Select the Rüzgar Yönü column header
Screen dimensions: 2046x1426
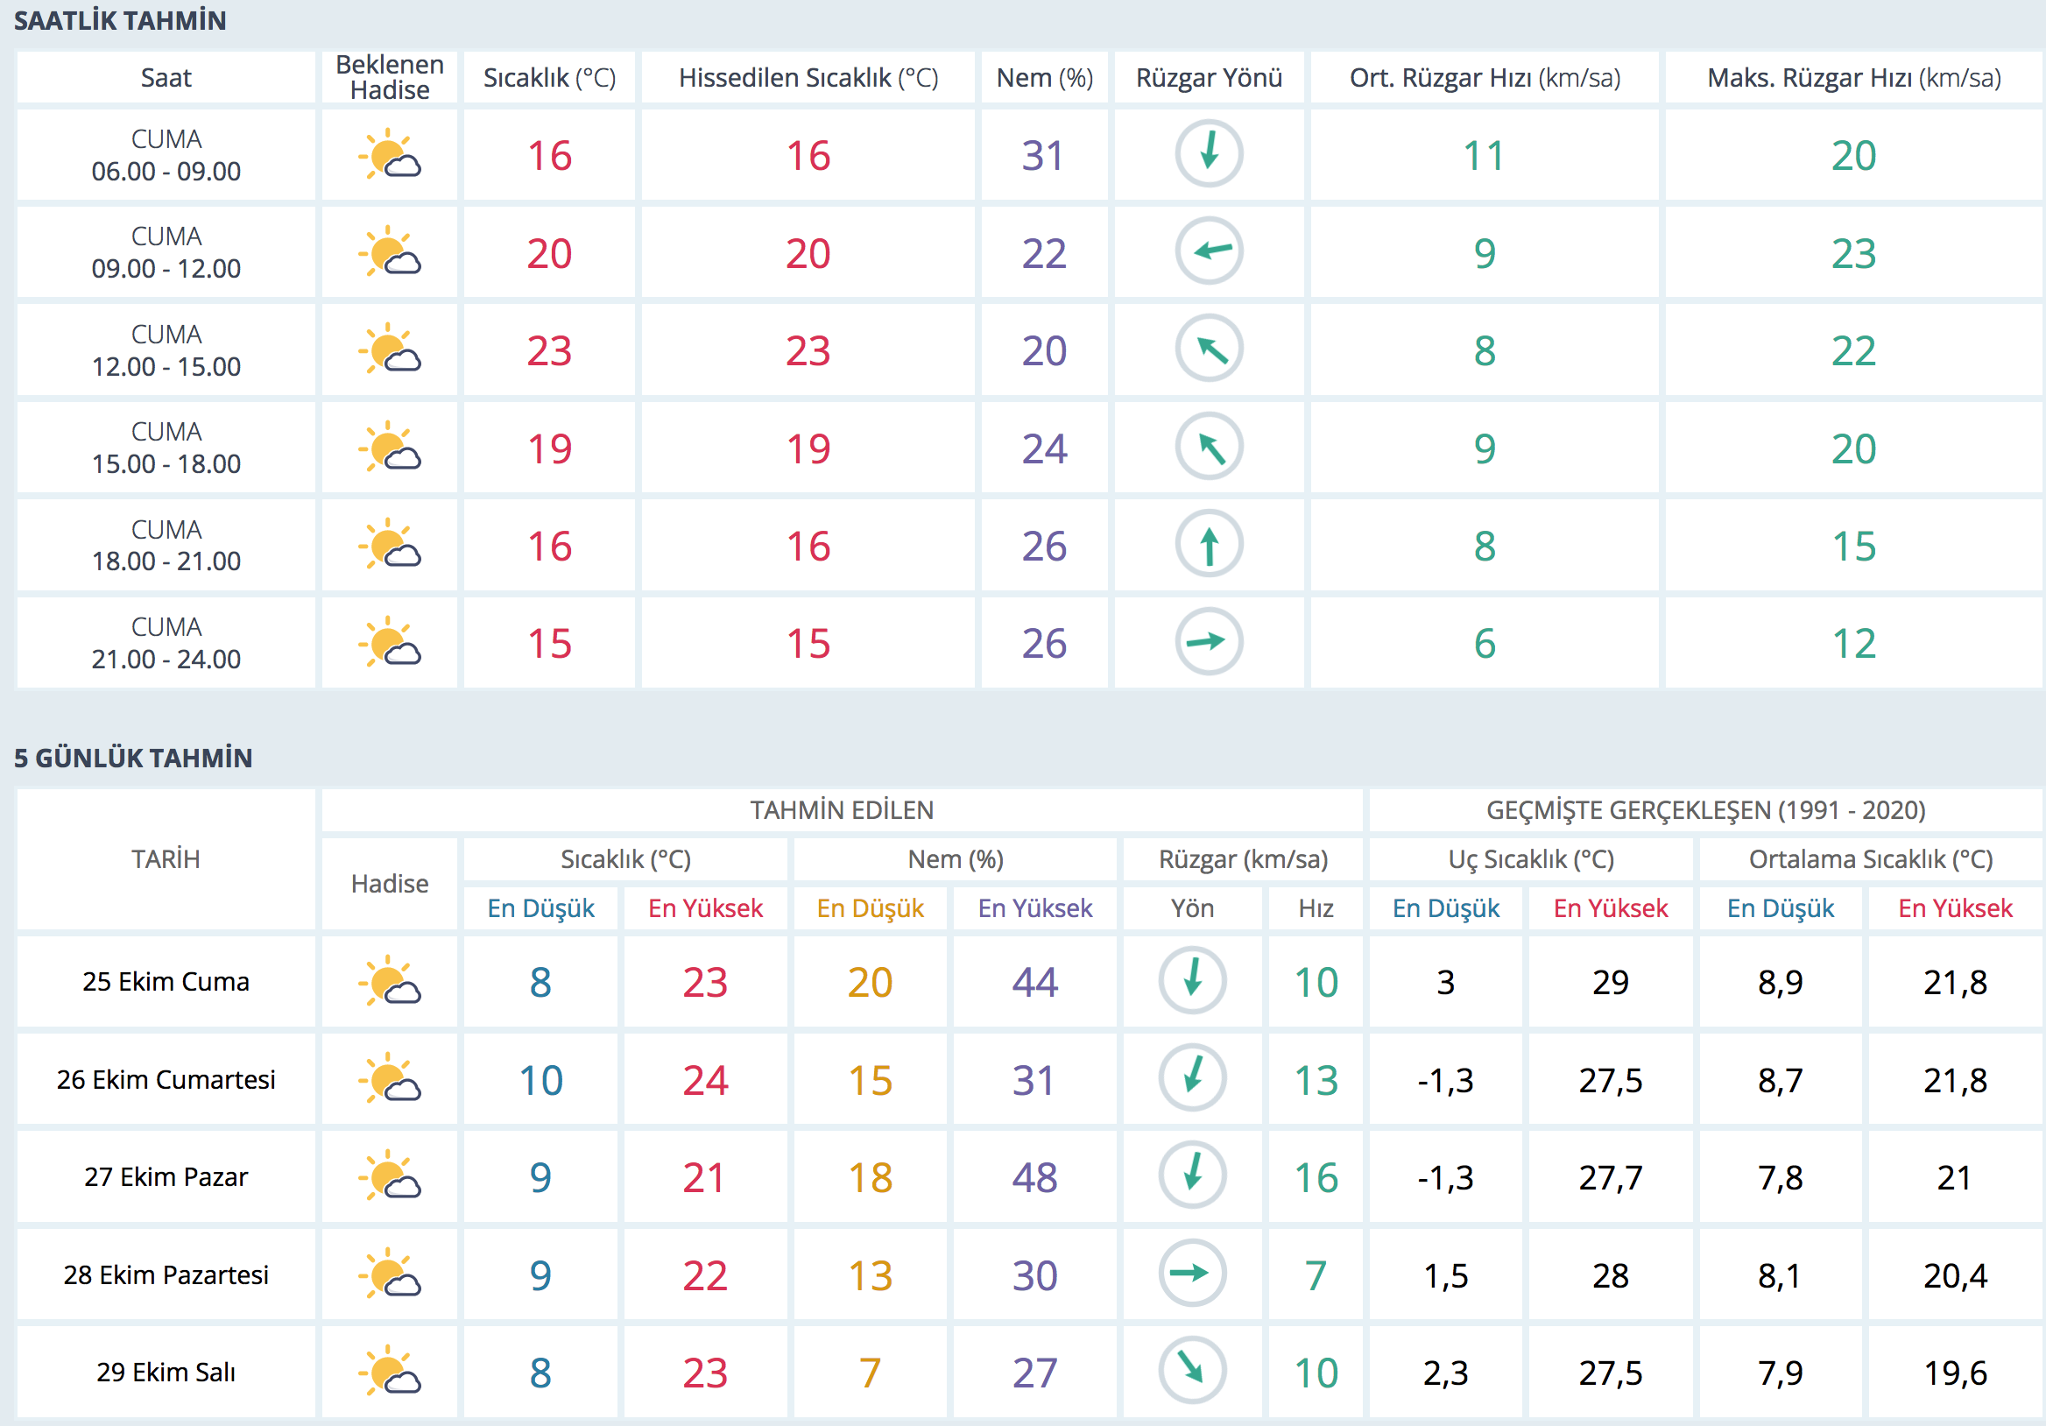1209,78
